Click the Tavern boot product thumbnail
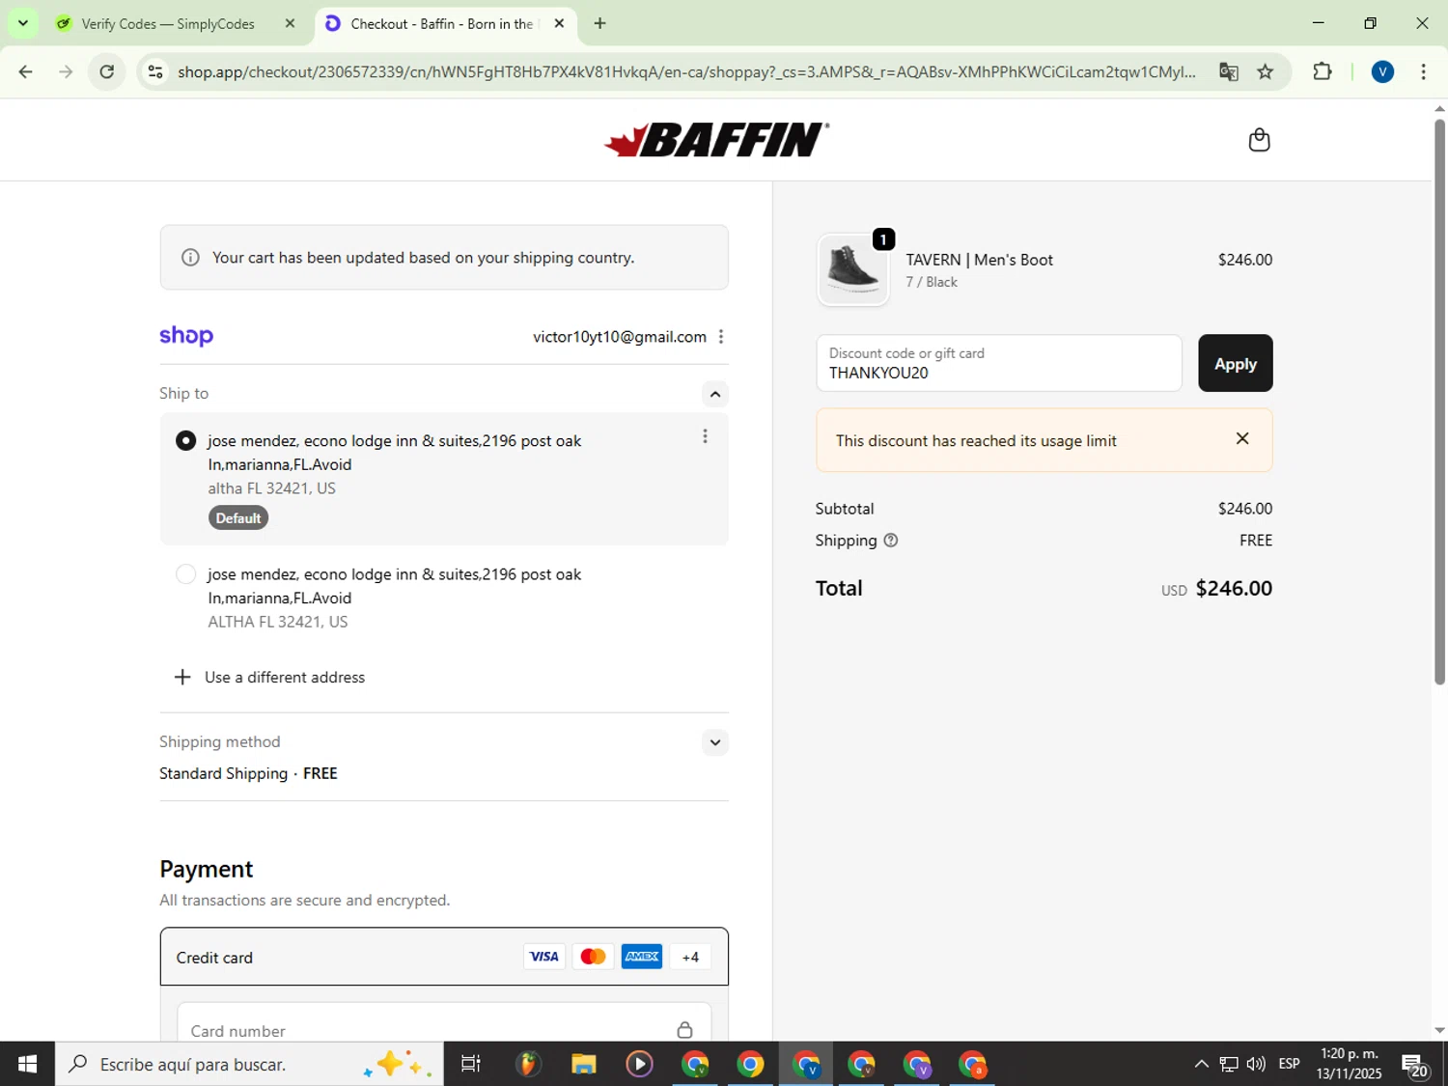 click(853, 269)
